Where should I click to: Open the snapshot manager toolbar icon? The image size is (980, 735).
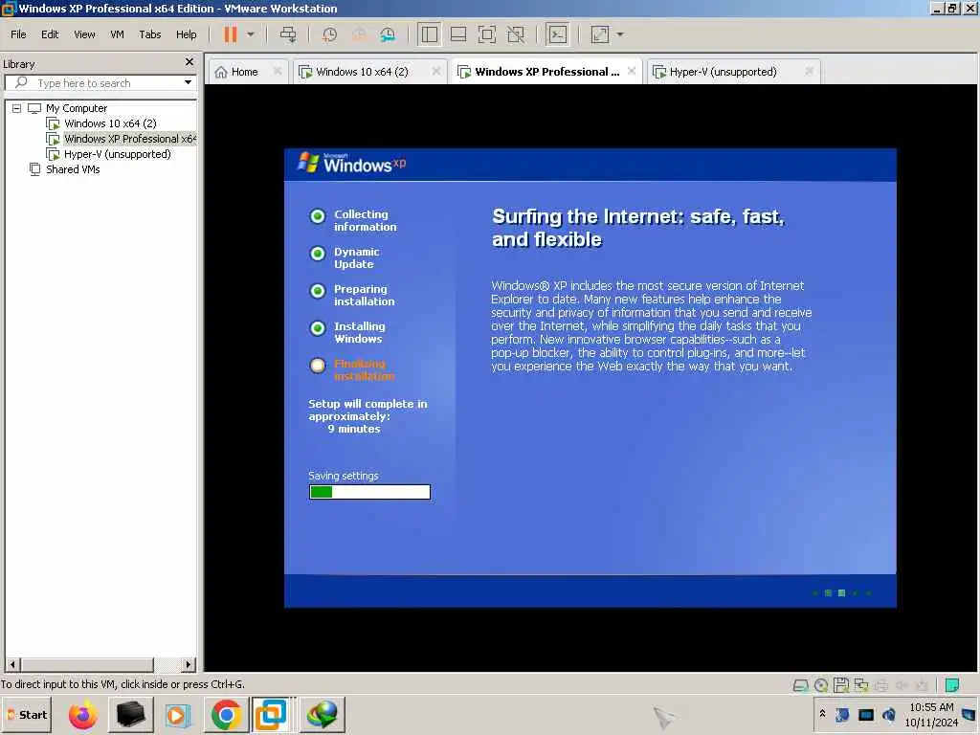[388, 34]
